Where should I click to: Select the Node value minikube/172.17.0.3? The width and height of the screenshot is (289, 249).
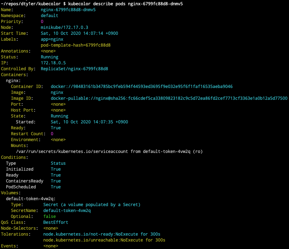(64, 27)
